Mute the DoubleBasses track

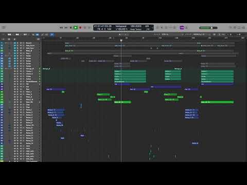point(15,82)
